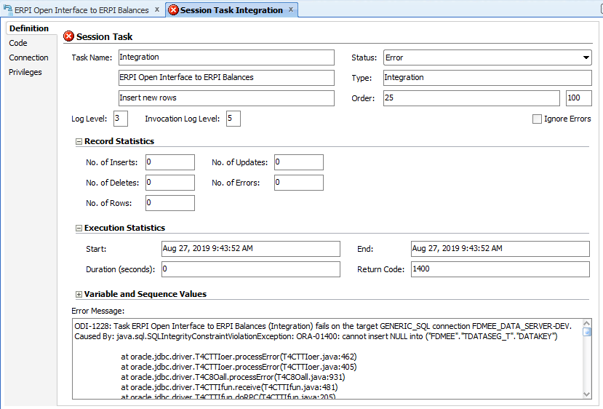Click the Execution Statistics heading

click(124, 228)
